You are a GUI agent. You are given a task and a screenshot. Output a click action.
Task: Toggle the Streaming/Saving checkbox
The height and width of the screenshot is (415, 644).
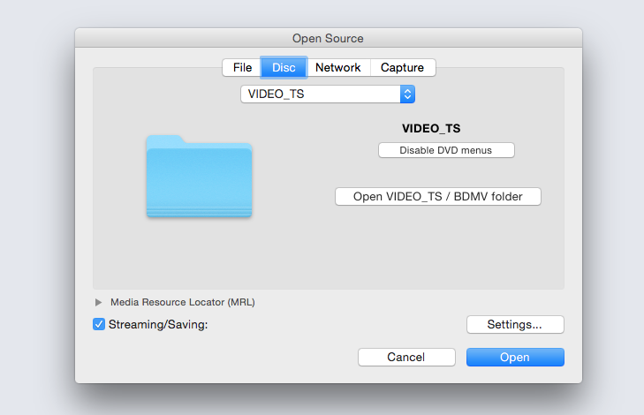tap(99, 324)
